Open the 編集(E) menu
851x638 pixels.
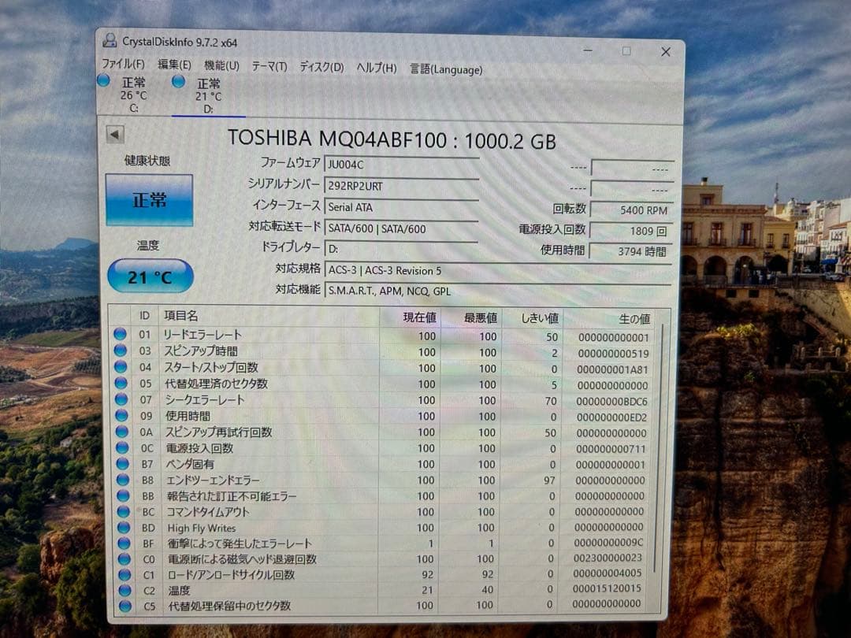point(174,65)
